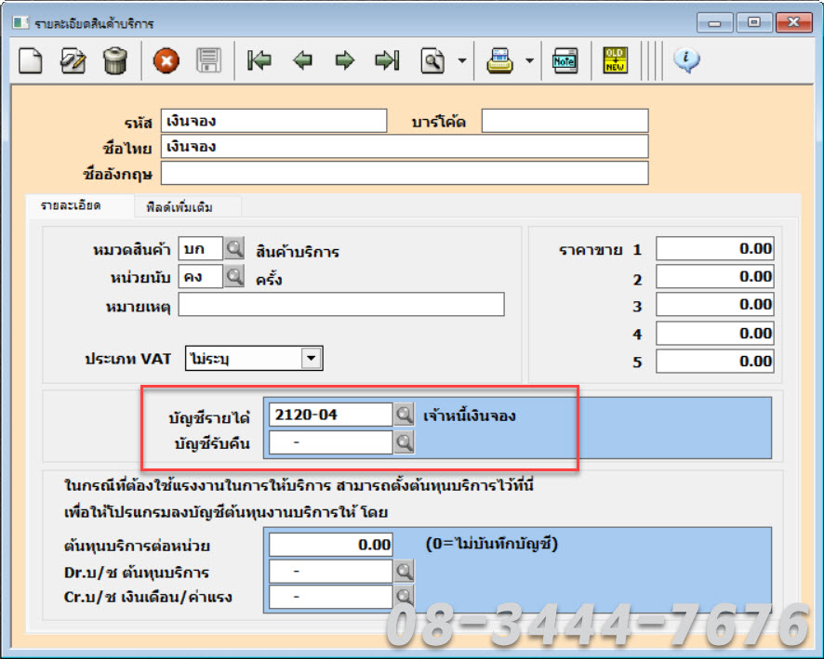
Task: Click the หมายเหตุ remark field
Action: coord(341,304)
